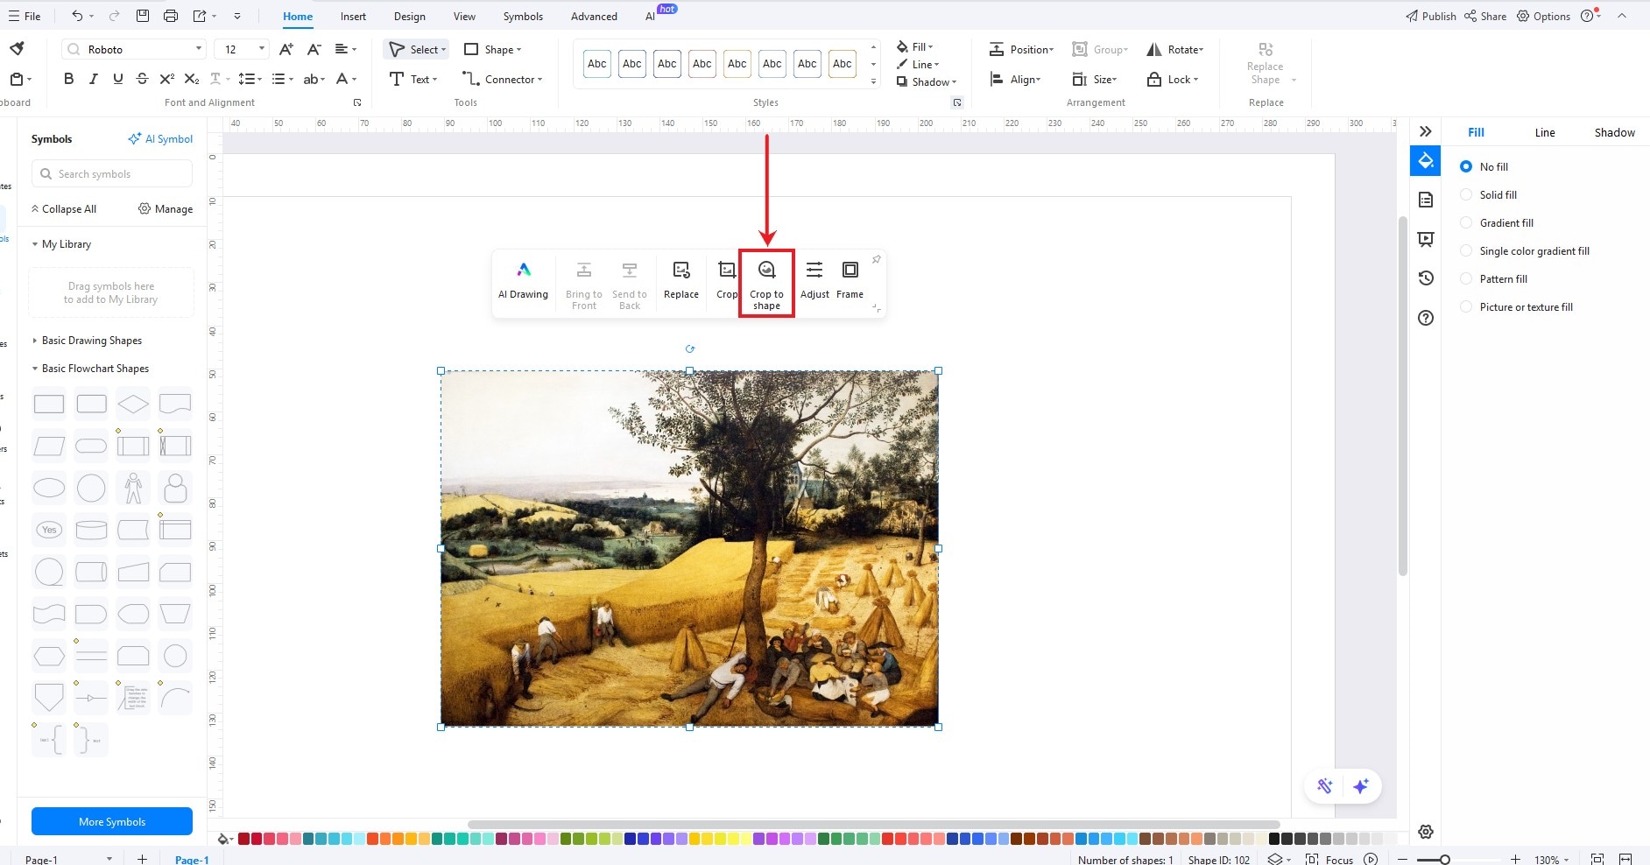Click the Subscript icon
Image resolution: width=1650 pixels, height=865 pixels.
click(192, 79)
